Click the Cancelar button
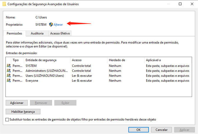 pos(162,130)
